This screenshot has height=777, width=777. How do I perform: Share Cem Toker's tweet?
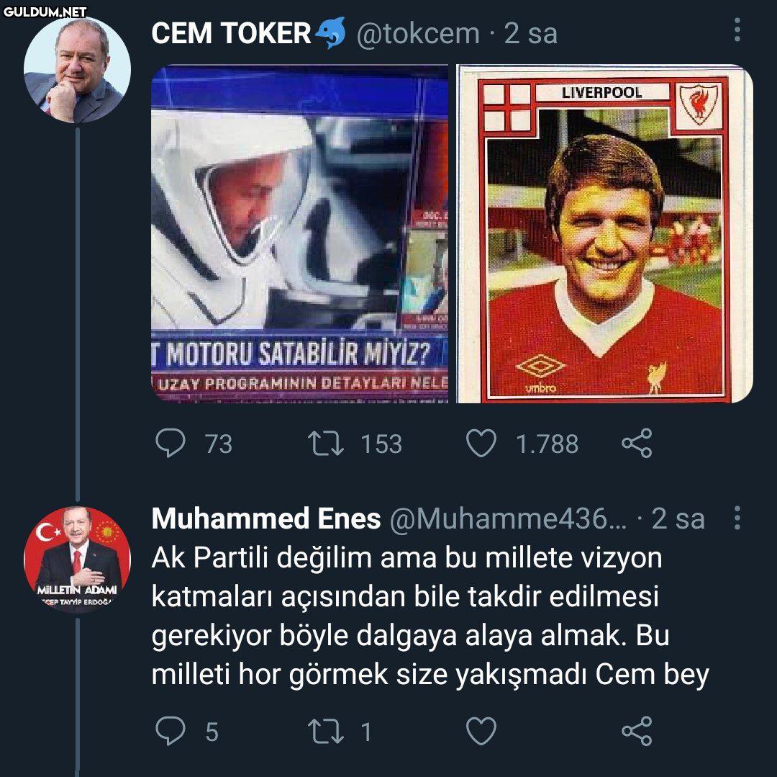(x=637, y=443)
